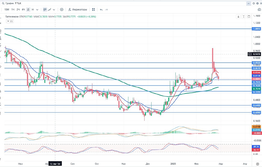262x167 pixels.
Task: Click the Татtелеком symbol name in legend
Action: pyautogui.click(x=12, y=17)
